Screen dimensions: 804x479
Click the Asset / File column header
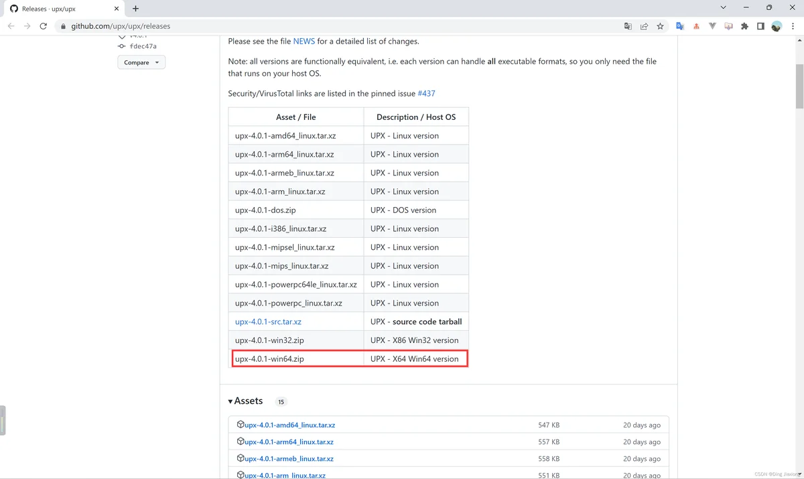coord(296,117)
